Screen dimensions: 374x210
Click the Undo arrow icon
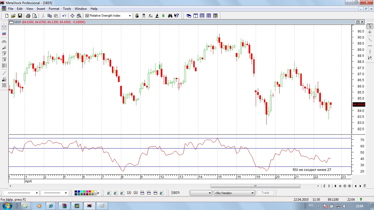[x=64, y=16]
